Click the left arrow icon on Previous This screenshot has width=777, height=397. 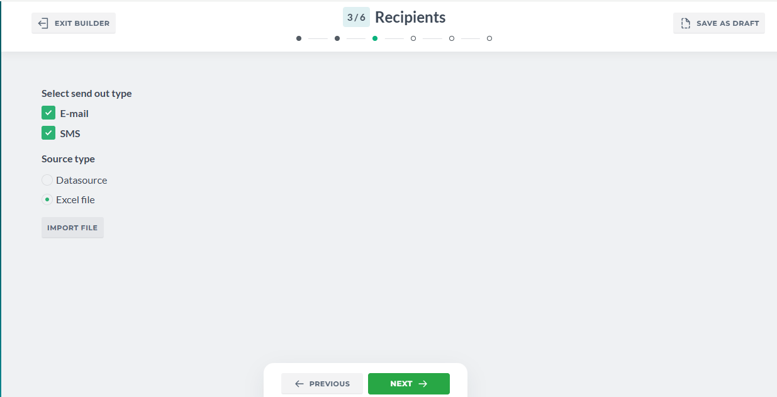point(299,384)
